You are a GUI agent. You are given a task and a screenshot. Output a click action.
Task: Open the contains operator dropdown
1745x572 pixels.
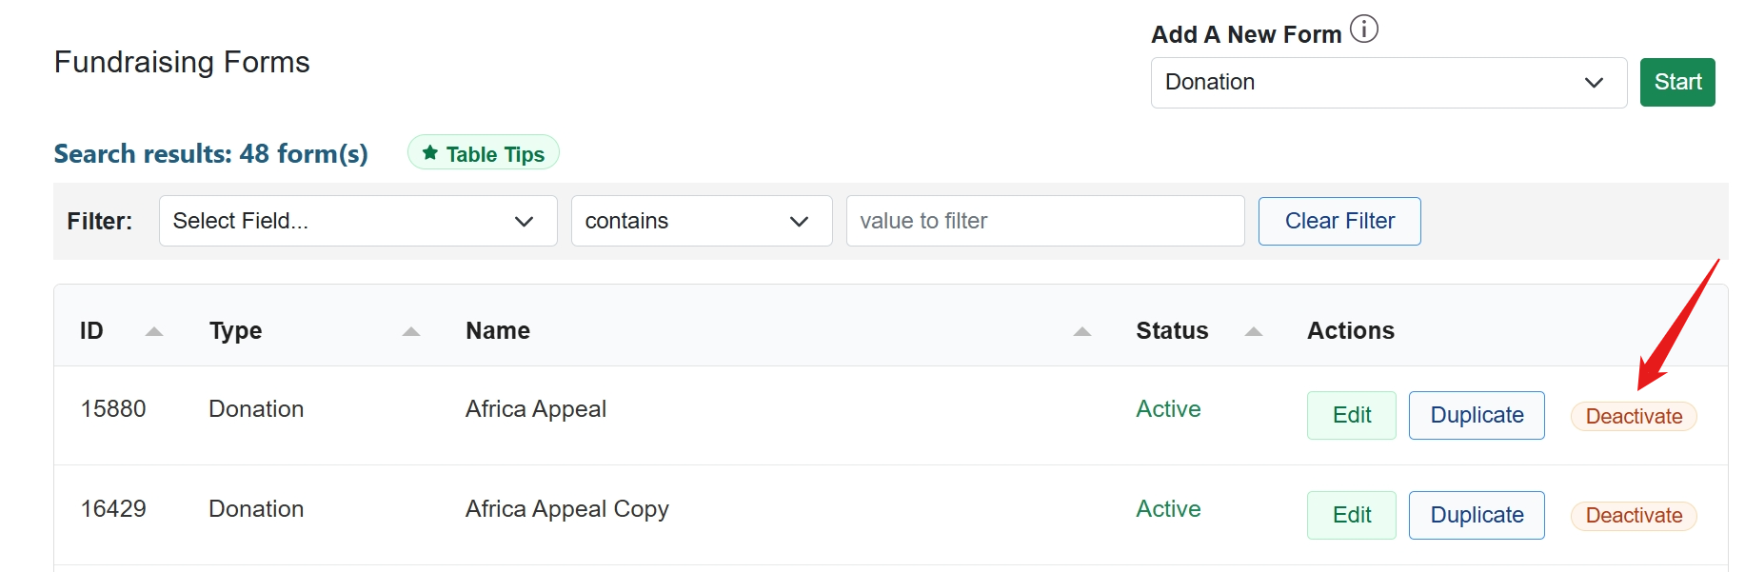(x=701, y=221)
